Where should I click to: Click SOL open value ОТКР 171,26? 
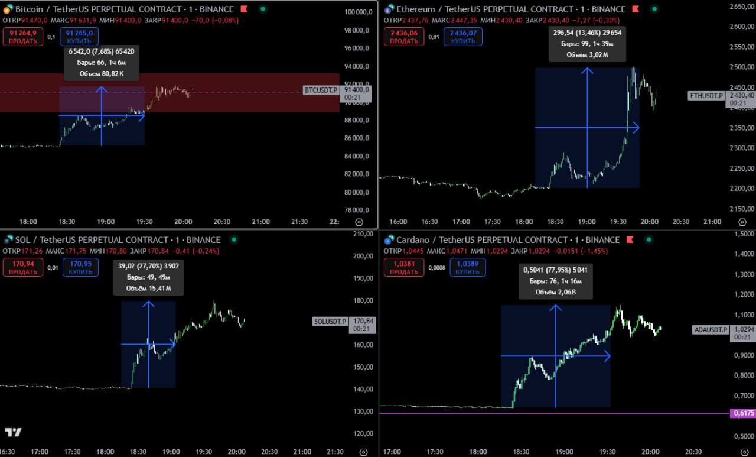coord(23,251)
